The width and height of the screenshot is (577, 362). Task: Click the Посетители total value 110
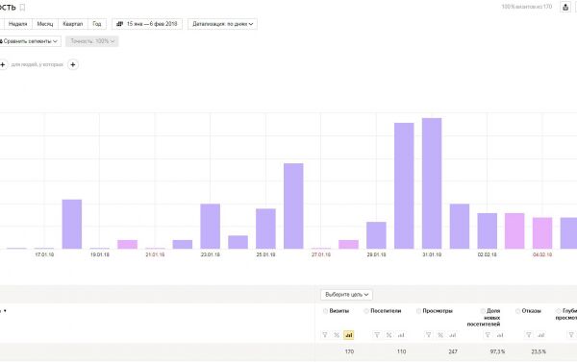click(x=401, y=351)
